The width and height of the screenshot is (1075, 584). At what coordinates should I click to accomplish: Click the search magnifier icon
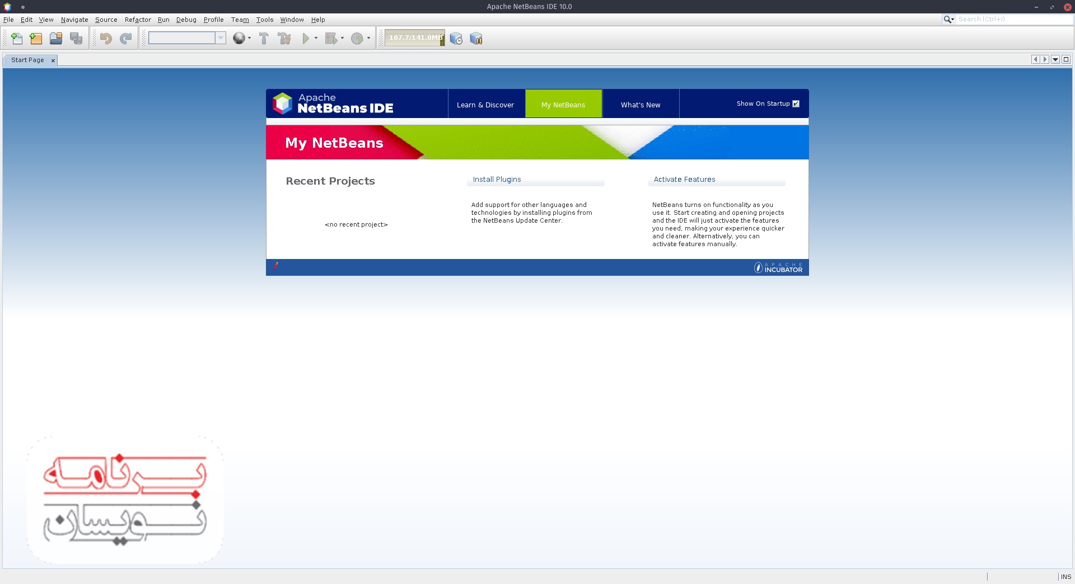[948, 19]
